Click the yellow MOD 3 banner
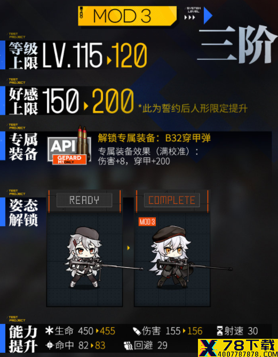The width and height of the screenshot is (278, 357). [x=128, y=15]
